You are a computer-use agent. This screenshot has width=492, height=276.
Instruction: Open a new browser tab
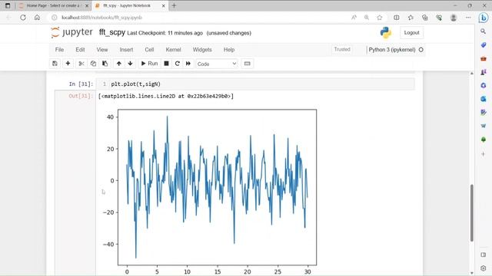point(174,5)
